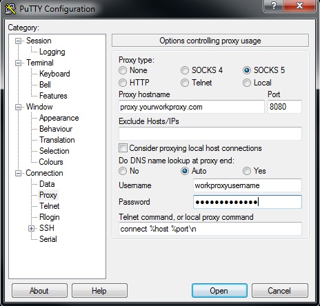Open the Features category
Image resolution: width=320 pixels, height=306 pixels.
(53, 96)
